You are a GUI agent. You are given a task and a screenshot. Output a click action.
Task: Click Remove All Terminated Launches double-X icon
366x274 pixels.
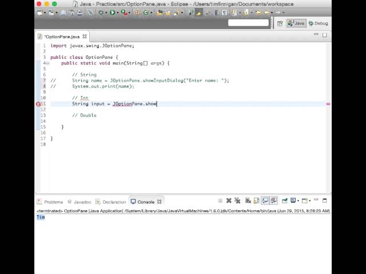click(x=237, y=200)
